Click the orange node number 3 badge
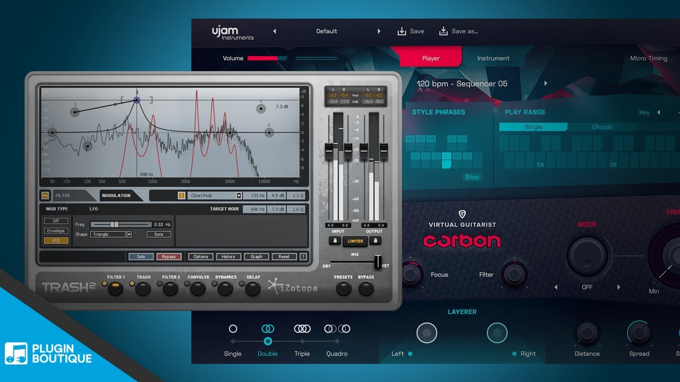This screenshot has height=382, width=680. pyautogui.click(x=181, y=195)
